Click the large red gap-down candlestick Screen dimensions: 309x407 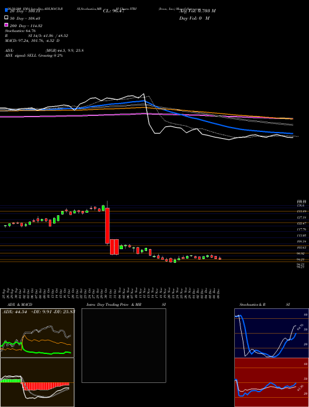pos(107,226)
